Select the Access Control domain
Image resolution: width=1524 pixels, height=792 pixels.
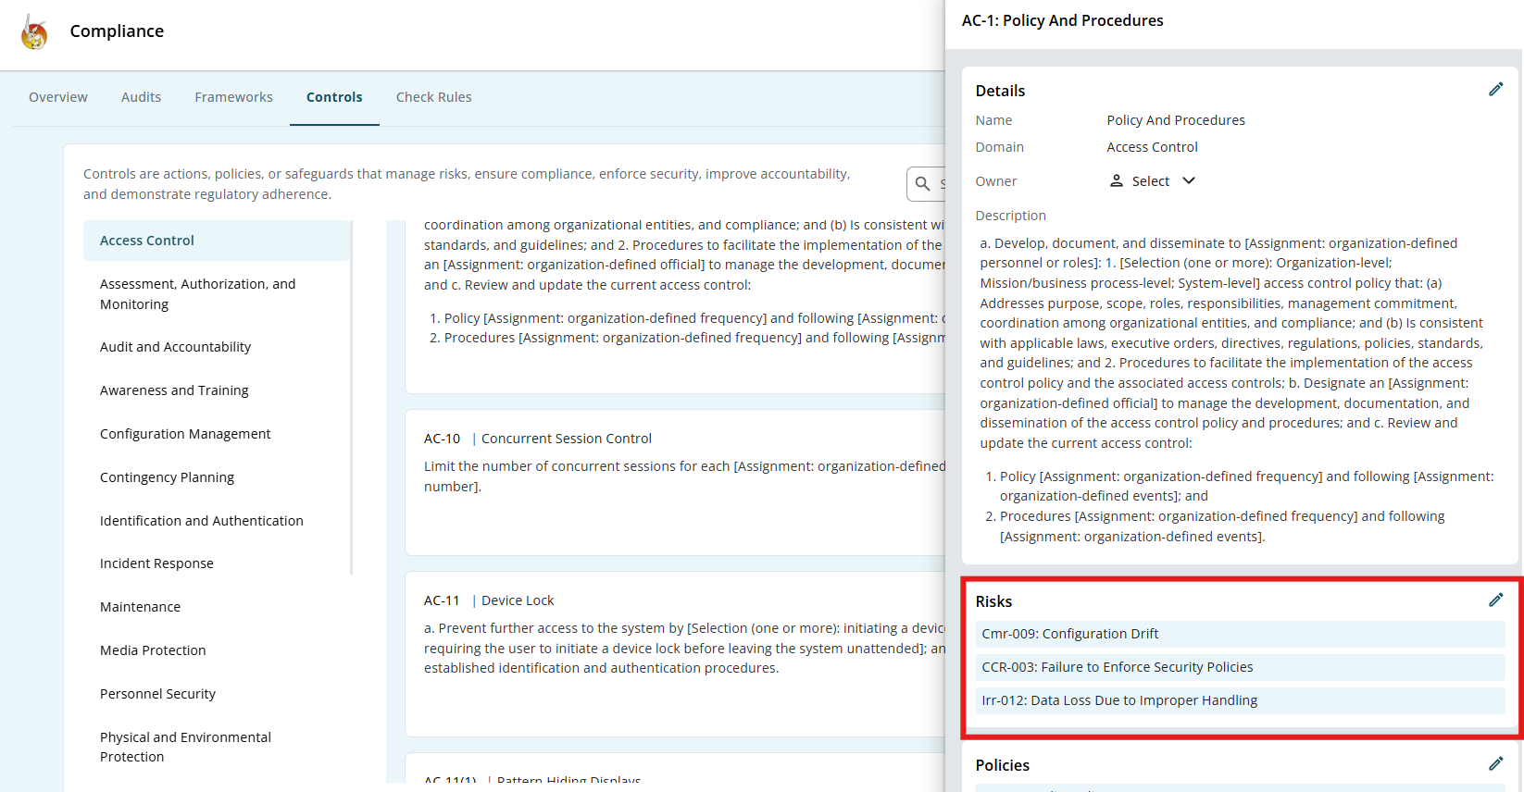[x=147, y=241]
